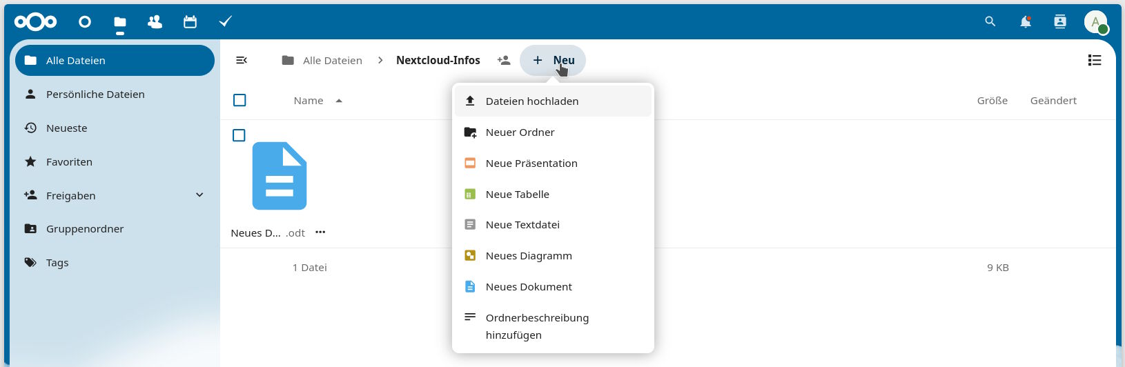Screen dimensions: 1125x367
Task: Open the Contacts app in top bar
Action: (x=155, y=22)
